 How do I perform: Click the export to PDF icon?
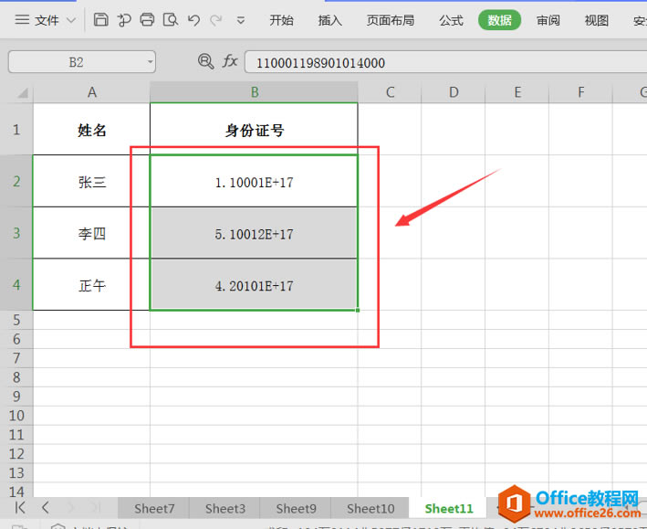(124, 19)
